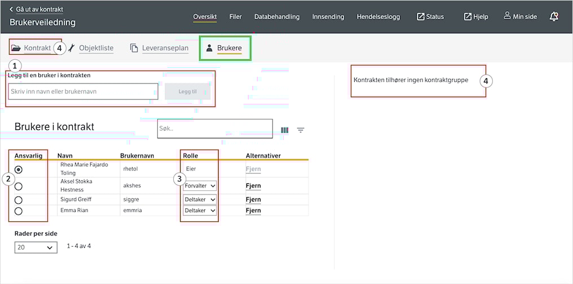Click the back arrow before Gå ut av kontrakt
This screenshot has width=573, height=284.
tap(11, 9)
